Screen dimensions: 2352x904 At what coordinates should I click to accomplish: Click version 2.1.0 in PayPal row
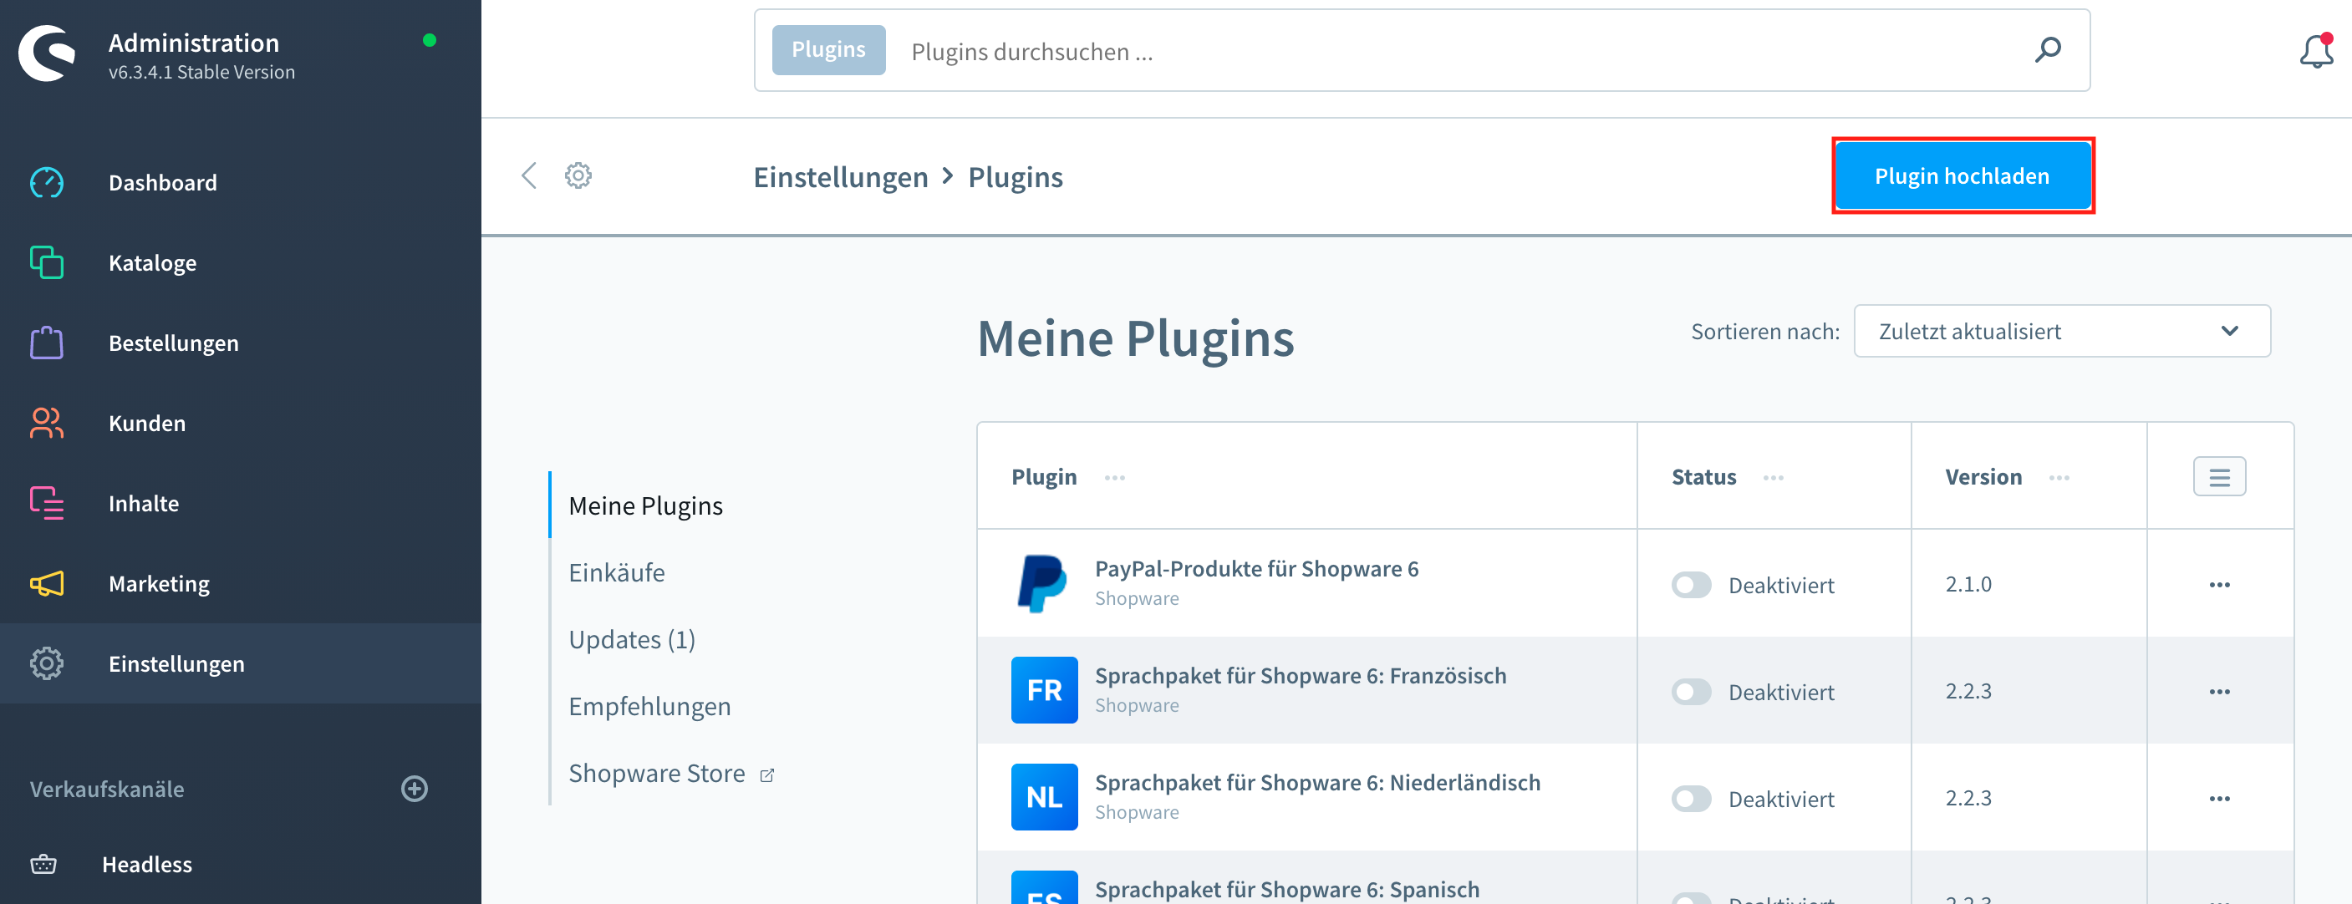click(x=1968, y=583)
